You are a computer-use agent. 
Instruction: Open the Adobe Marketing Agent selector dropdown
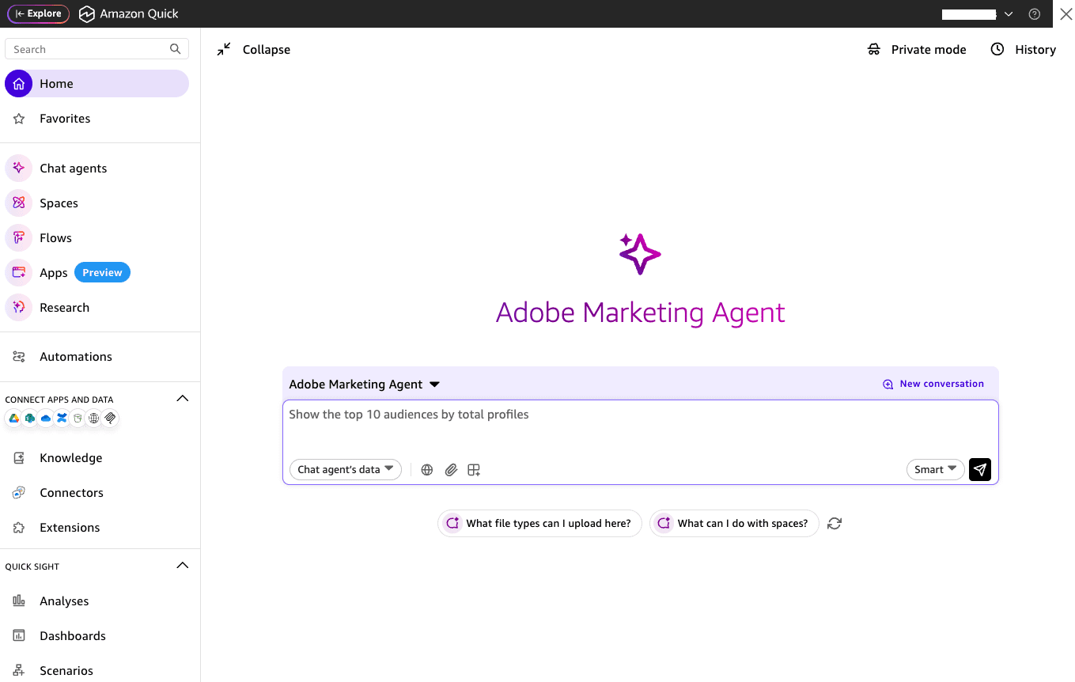click(364, 385)
